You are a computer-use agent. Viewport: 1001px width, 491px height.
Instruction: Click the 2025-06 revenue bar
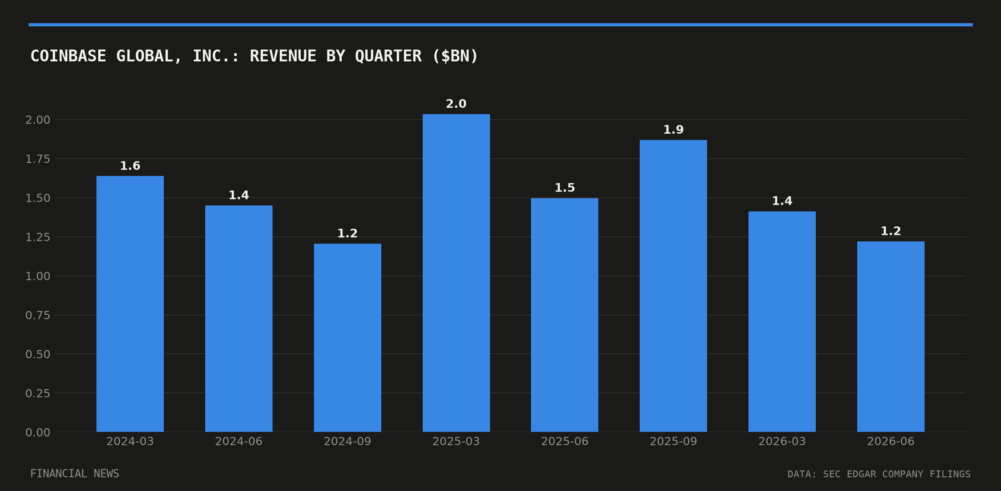click(565, 315)
